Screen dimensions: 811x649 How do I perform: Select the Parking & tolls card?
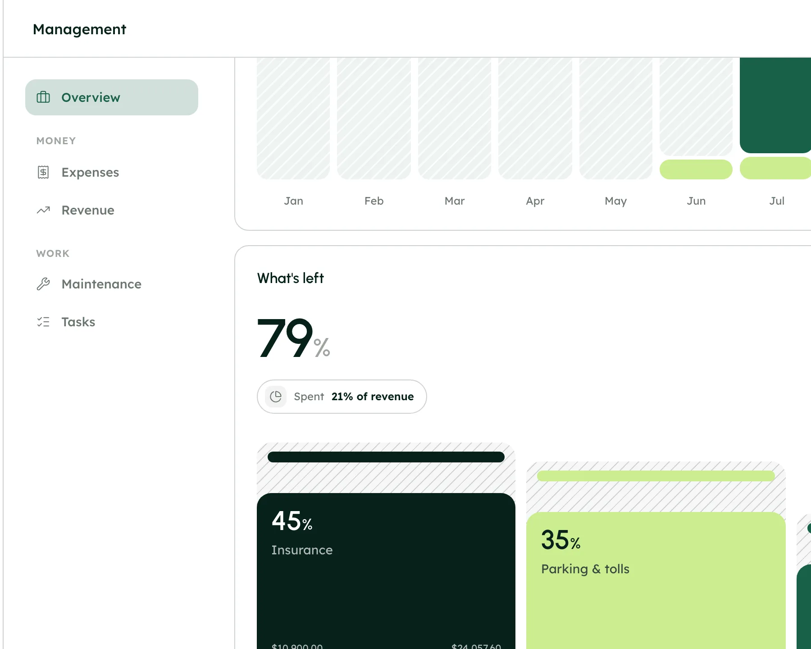tap(656, 580)
